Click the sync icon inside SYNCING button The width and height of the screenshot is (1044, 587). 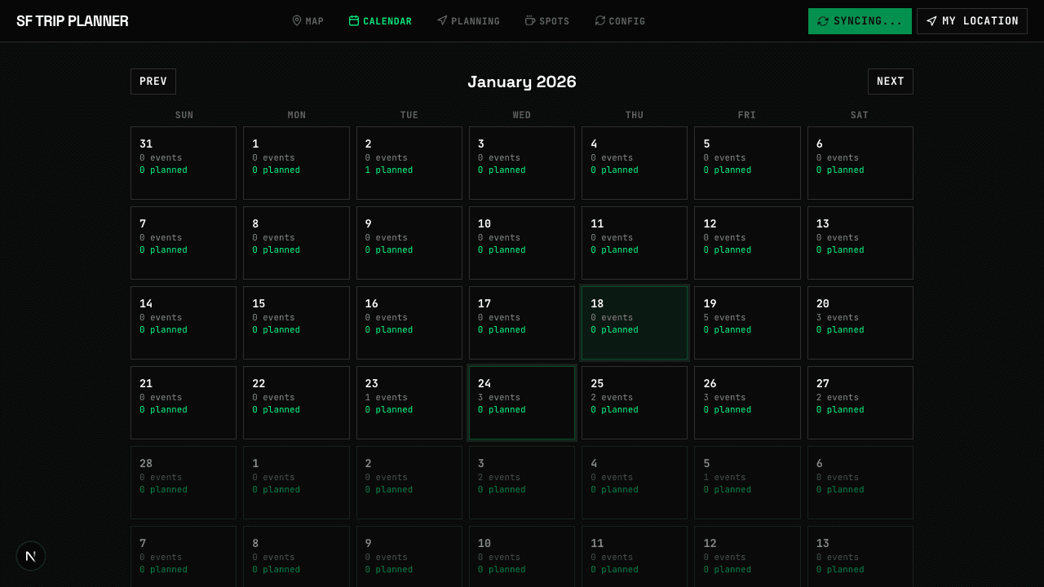823,20
